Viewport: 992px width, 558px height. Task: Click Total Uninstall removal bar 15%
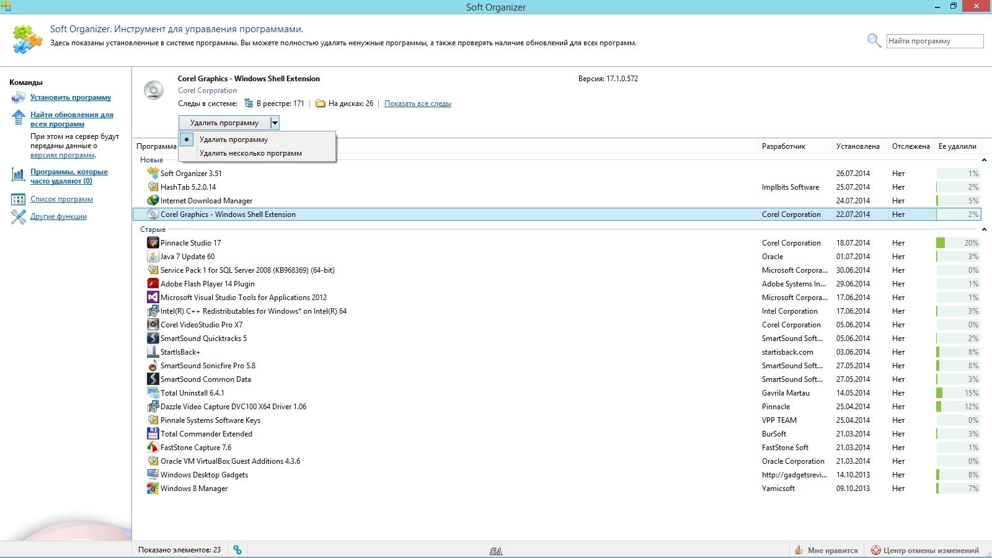(958, 393)
